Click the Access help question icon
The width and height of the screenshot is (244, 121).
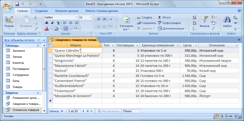(x=239, y=11)
